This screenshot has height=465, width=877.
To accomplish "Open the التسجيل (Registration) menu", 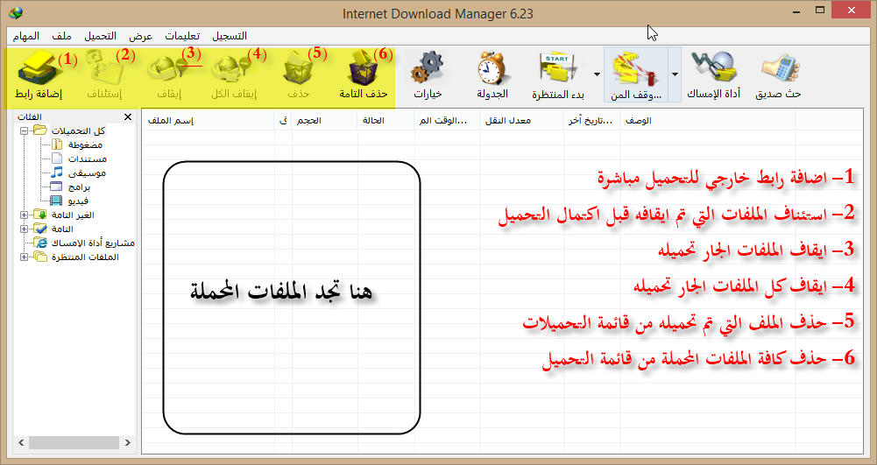I will coord(230,36).
